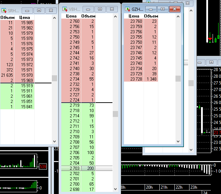Click the 39 volume cell in GZH
Viewport: 221px width, 194px height.
[151, 74]
